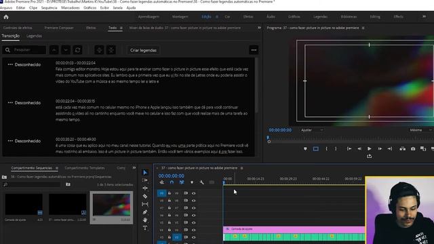Click the Go to Out point icon
The width and height of the screenshot is (434, 244).
pos(390,149)
